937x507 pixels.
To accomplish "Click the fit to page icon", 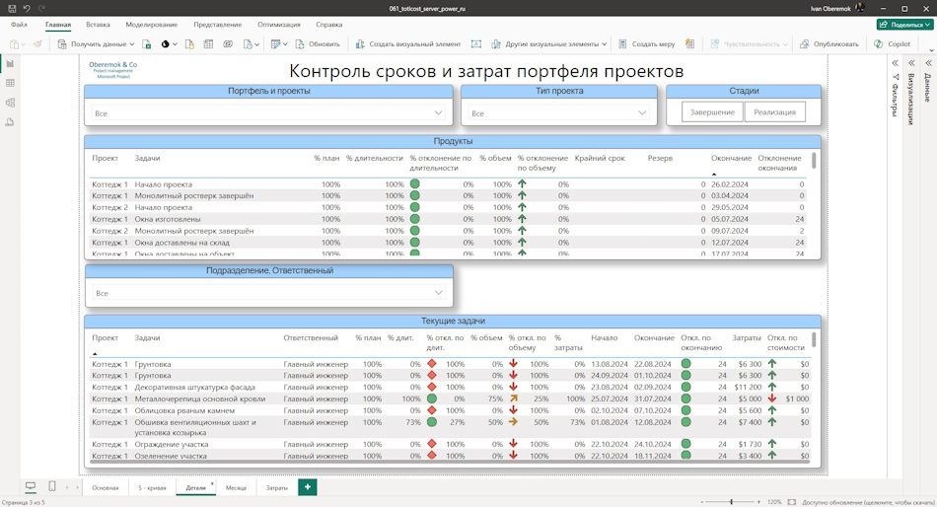I will tap(792, 502).
